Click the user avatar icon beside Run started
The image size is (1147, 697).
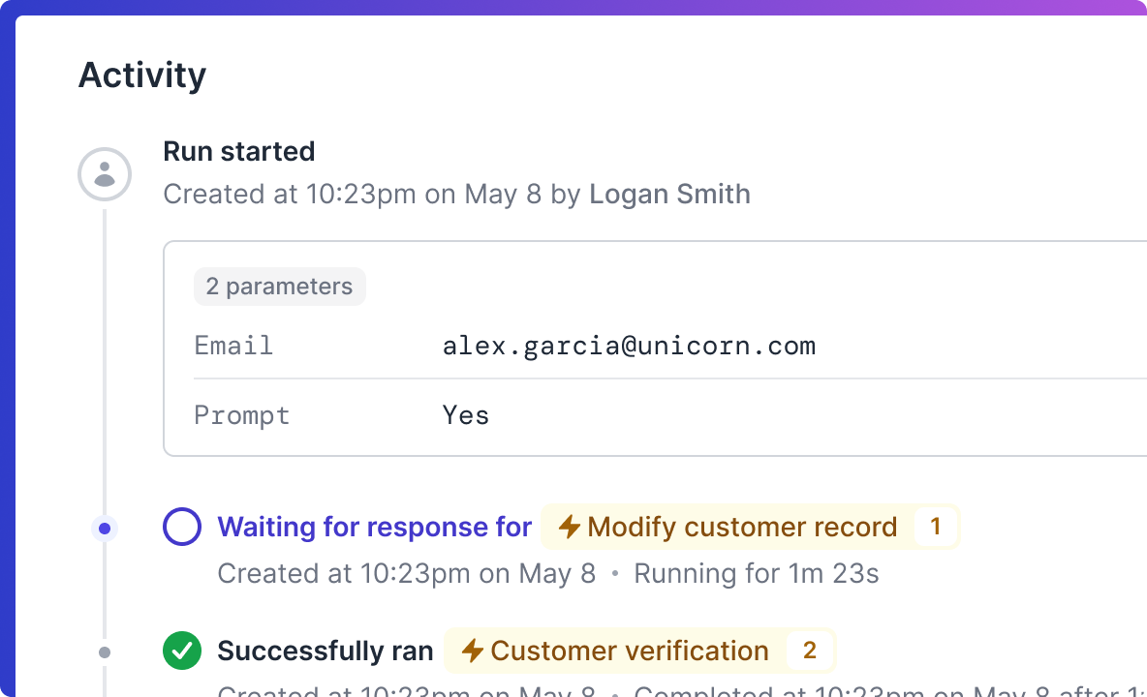pos(105,174)
